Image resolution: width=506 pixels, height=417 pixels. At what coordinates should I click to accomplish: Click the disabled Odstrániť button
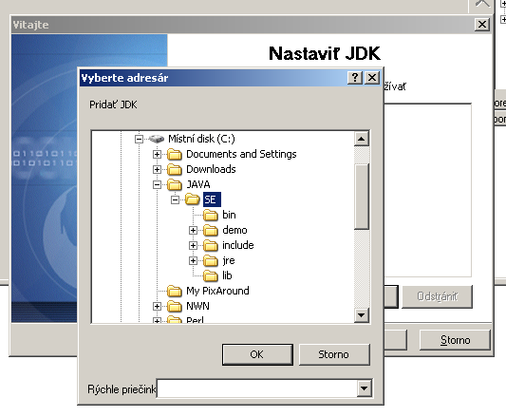437,296
